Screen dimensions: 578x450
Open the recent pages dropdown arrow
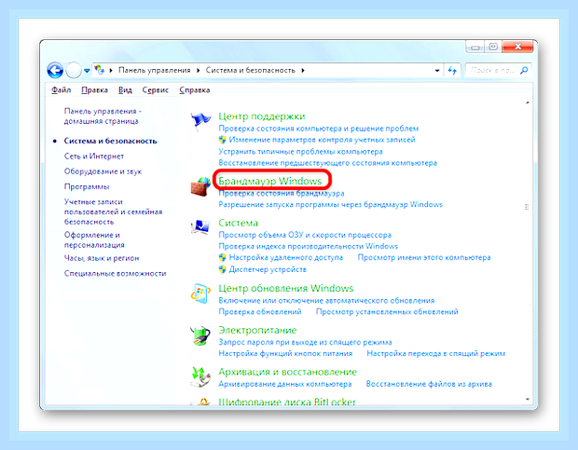(x=87, y=70)
